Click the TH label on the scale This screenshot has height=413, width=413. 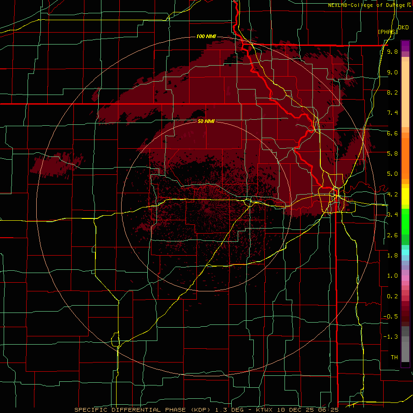(394, 357)
